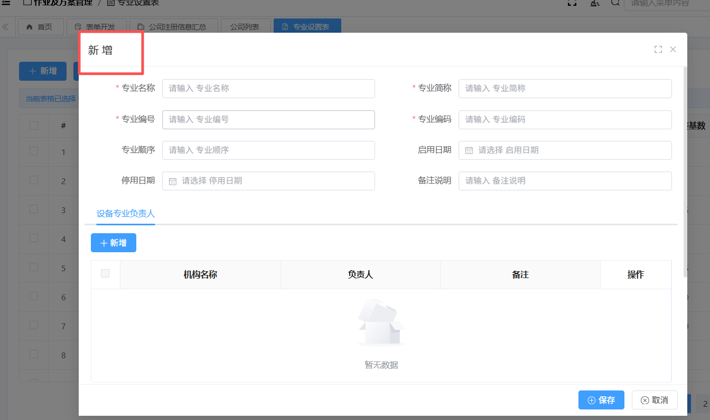Viewport: 710px width, 420px height.
Task: Open the 表单开发 tab
Action: tap(99, 27)
